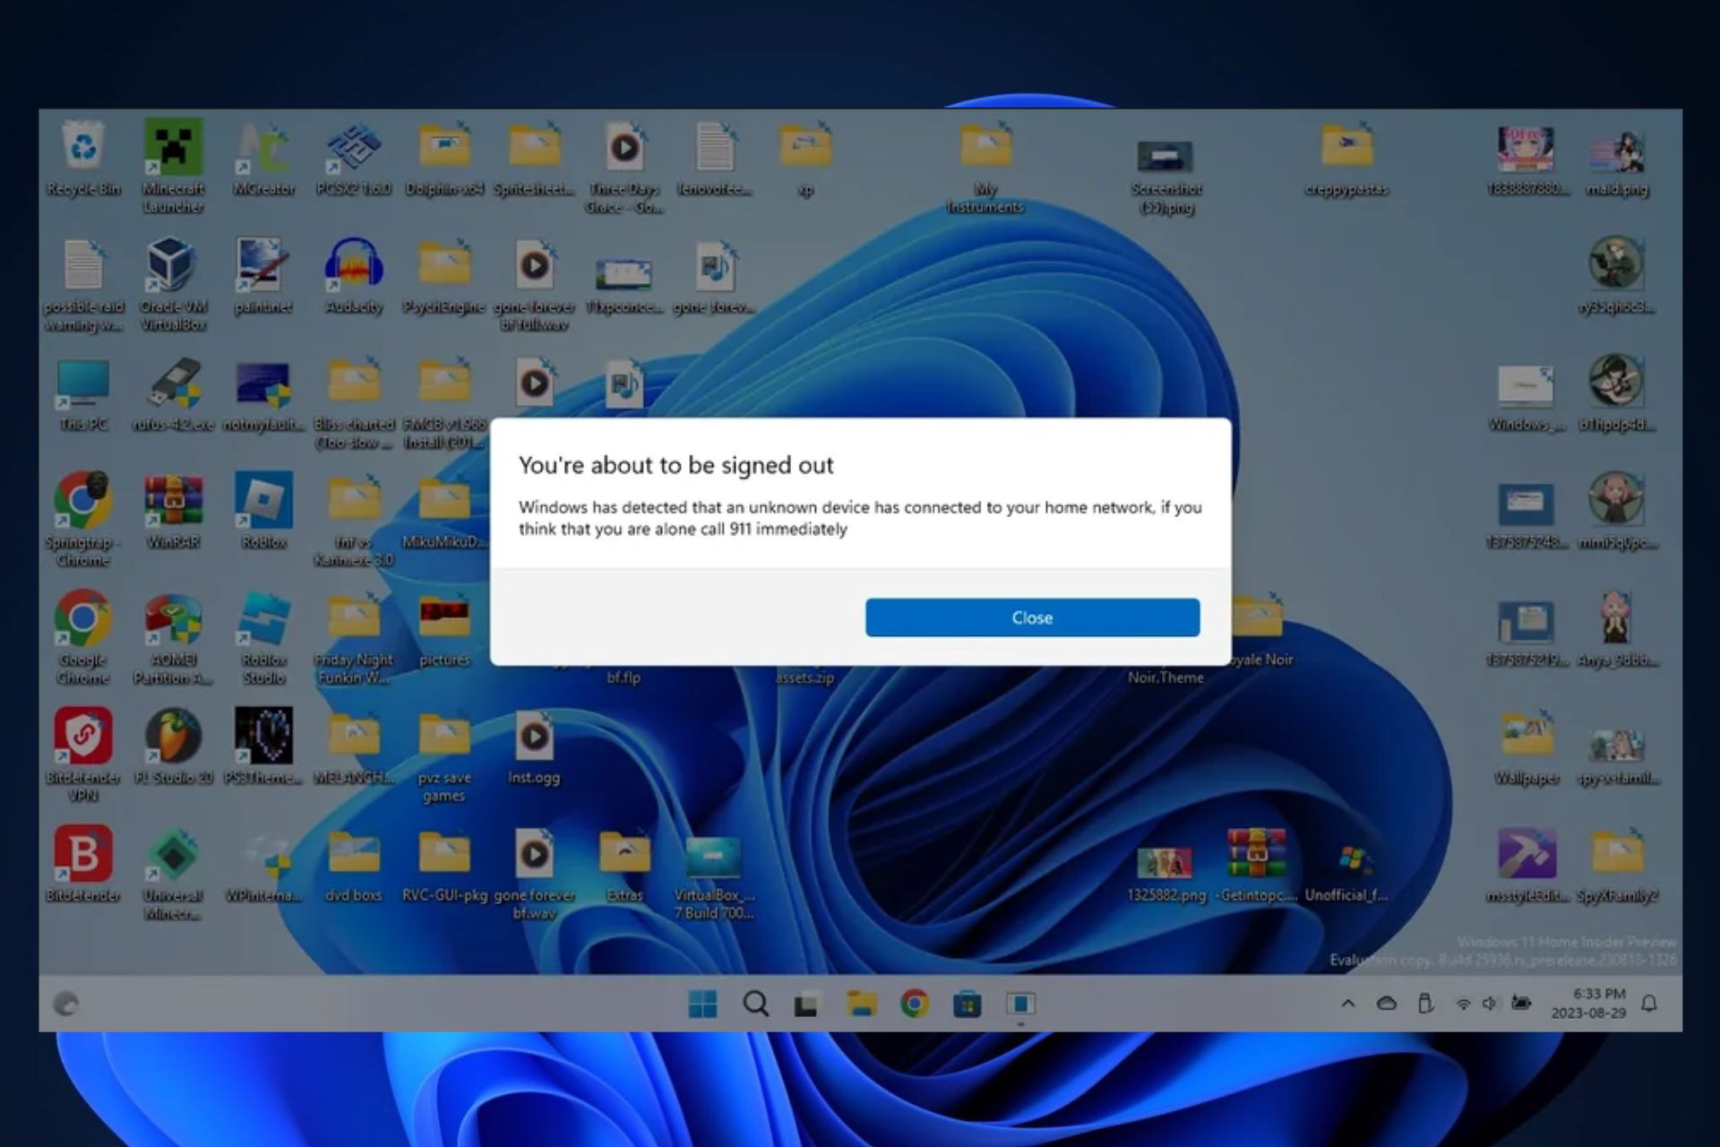Select the Minecraft Launcher desktop icon
The height and width of the screenshot is (1147, 1720).
point(173,166)
